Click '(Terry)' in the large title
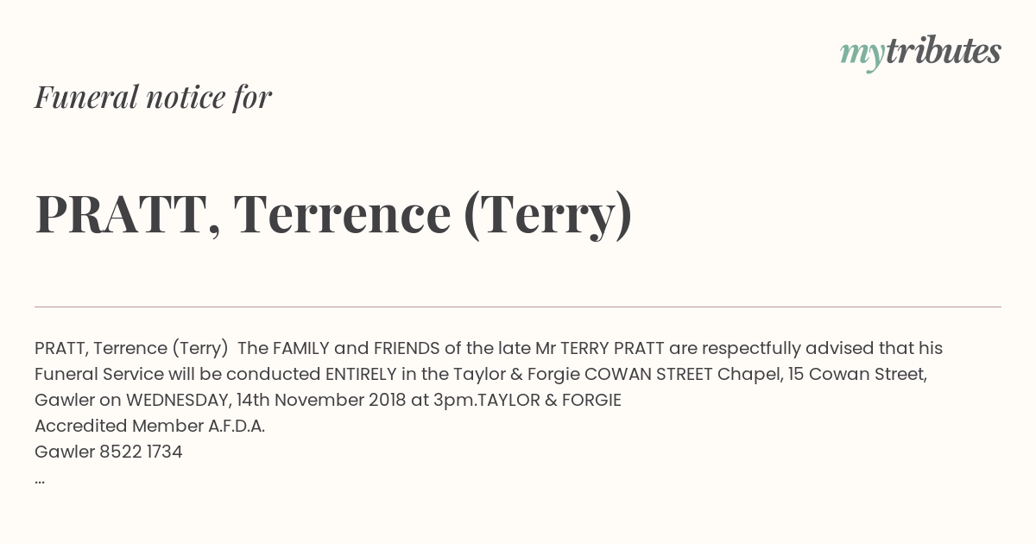 pyautogui.click(x=547, y=214)
